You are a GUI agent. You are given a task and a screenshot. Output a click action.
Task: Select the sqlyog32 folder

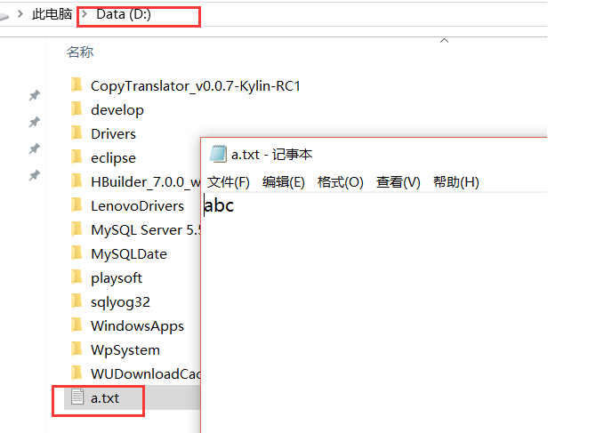(120, 301)
